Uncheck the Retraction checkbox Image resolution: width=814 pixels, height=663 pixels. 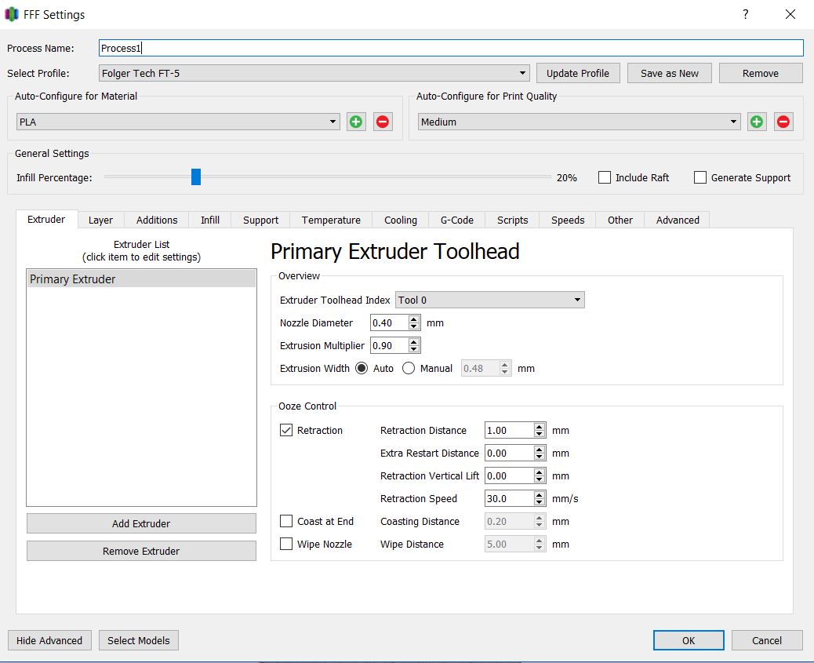point(287,430)
